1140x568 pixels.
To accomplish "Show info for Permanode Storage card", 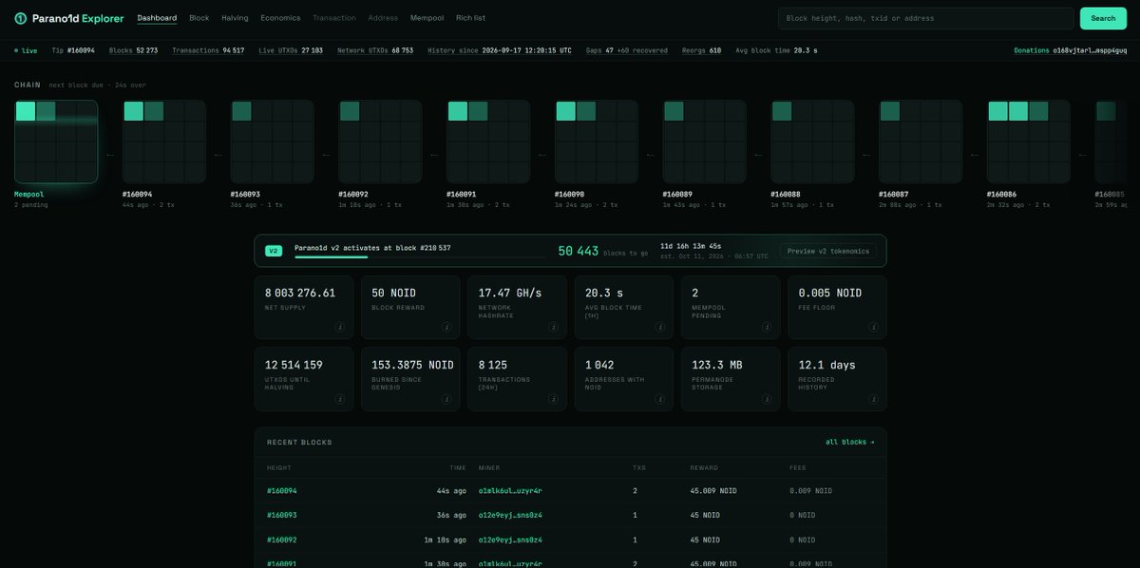I will [767, 399].
